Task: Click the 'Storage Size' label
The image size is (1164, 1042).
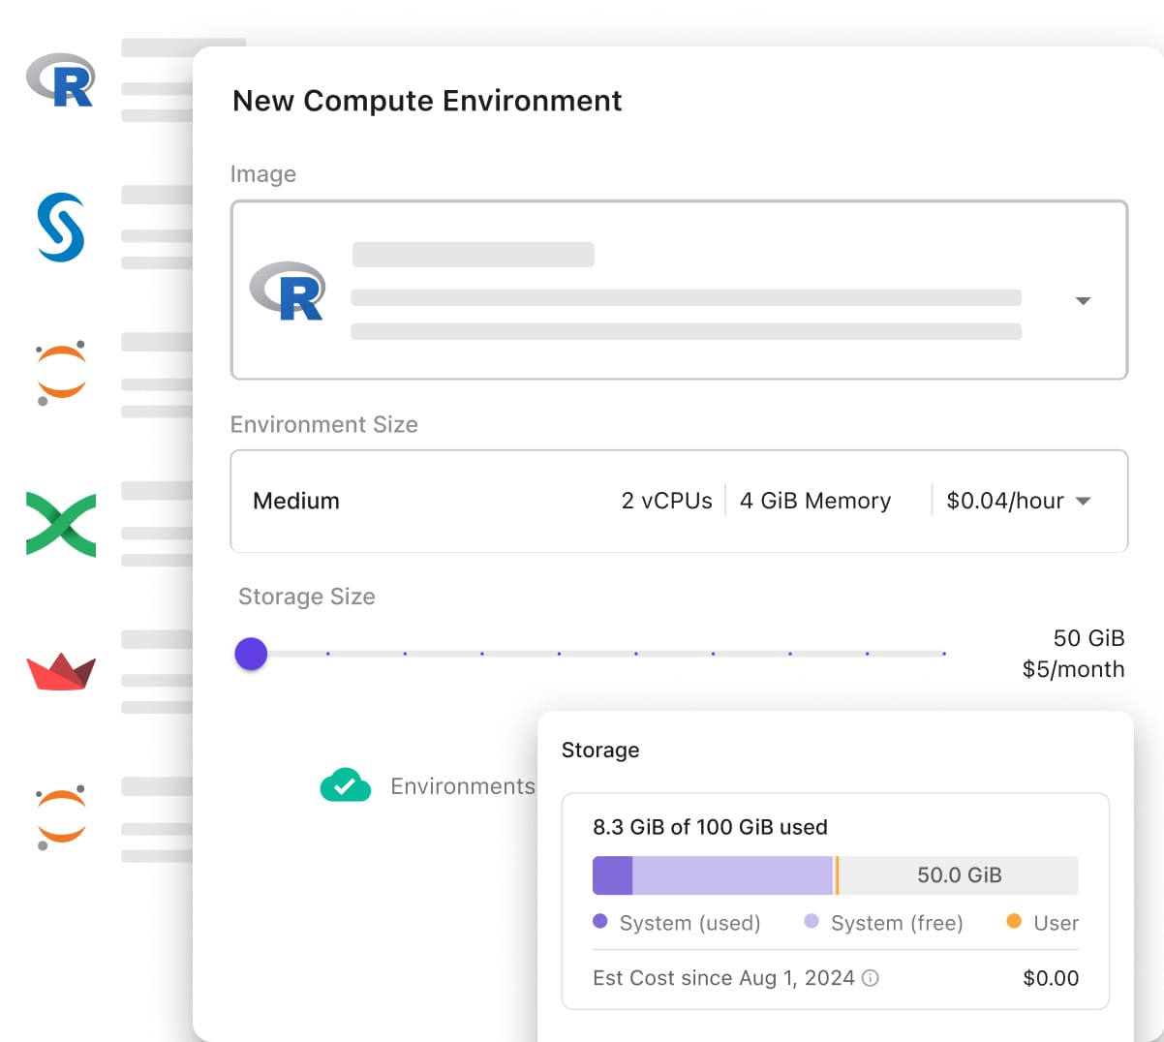Action: (x=307, y=597)
